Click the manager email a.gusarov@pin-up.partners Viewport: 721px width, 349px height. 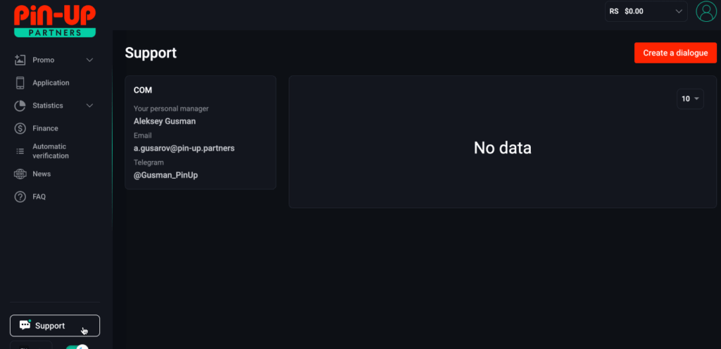pos(184,148)
